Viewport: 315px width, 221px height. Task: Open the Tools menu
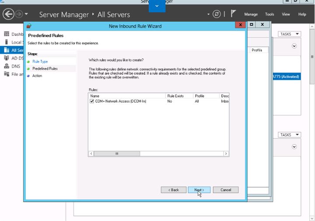point(269,14)
